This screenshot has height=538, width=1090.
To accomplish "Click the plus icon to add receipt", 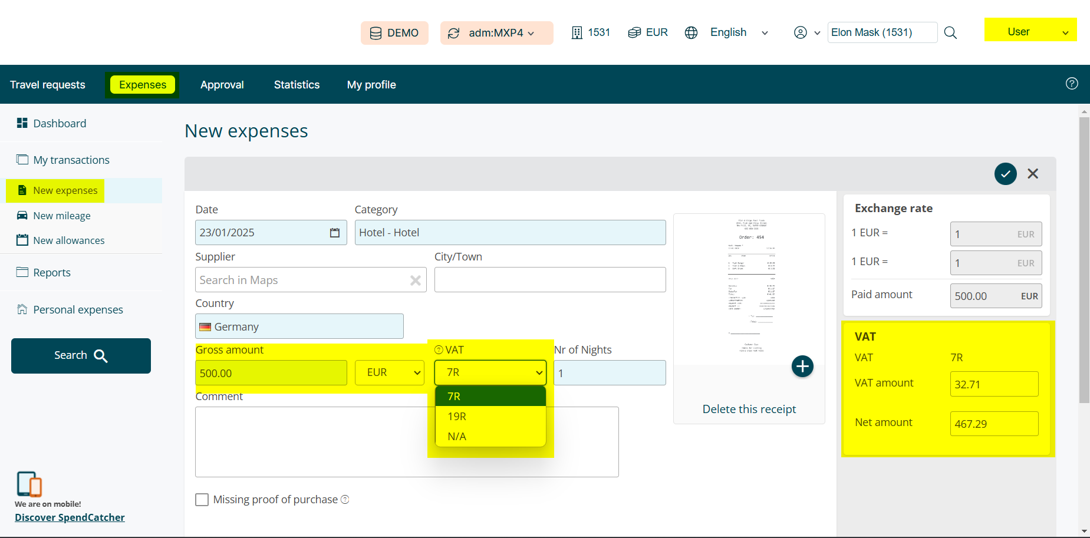I will (x=802, y=367).
